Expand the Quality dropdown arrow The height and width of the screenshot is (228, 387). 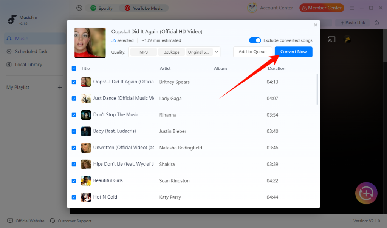[x=216, y=52]
